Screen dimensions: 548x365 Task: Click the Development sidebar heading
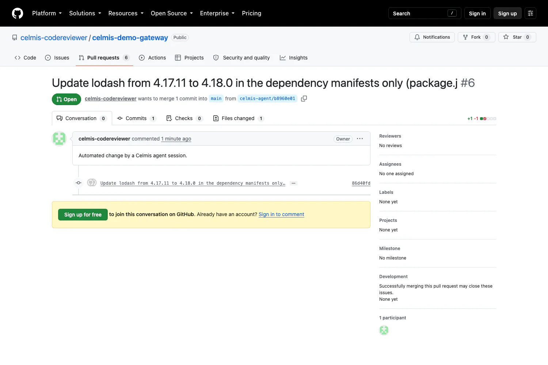coord(393,277)
